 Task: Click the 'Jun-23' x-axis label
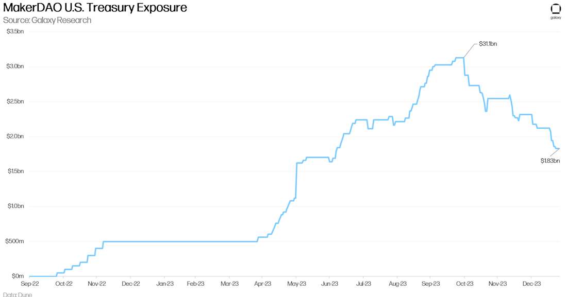330,284
